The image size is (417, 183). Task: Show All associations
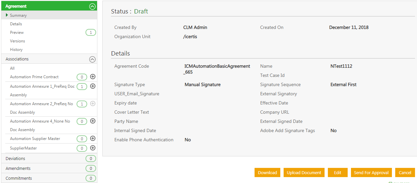[x=12, y=68]
